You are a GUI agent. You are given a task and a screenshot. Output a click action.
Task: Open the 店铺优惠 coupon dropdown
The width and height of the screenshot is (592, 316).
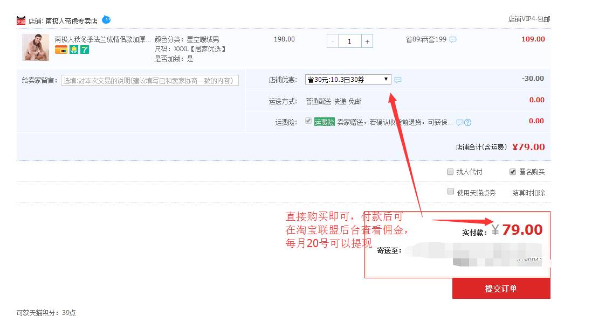tap(348, 79)
